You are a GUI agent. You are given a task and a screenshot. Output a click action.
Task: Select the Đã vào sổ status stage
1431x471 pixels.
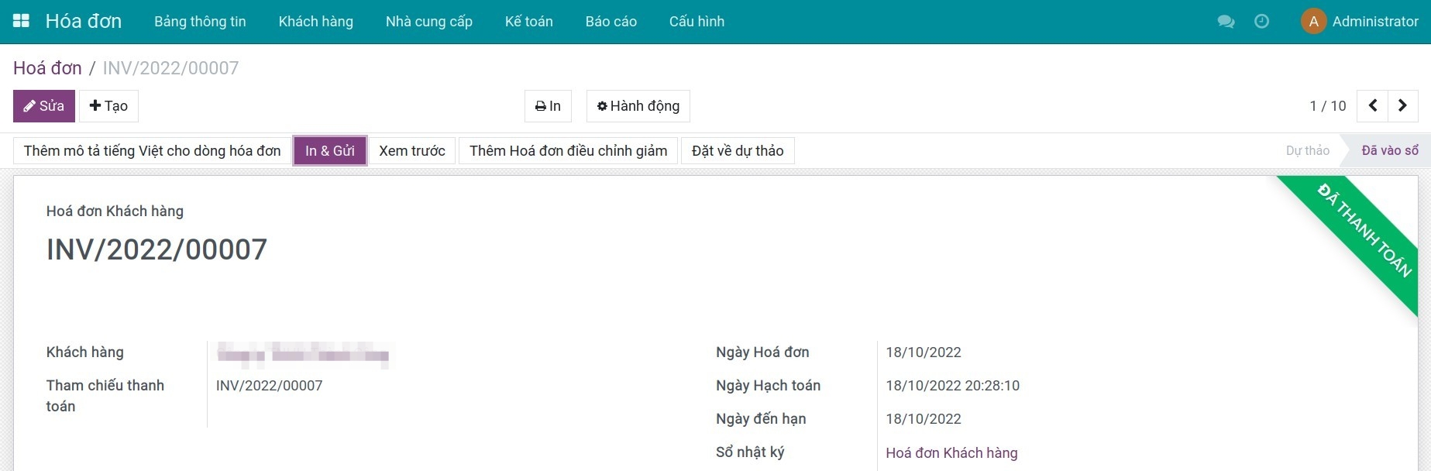(1390, 150)
